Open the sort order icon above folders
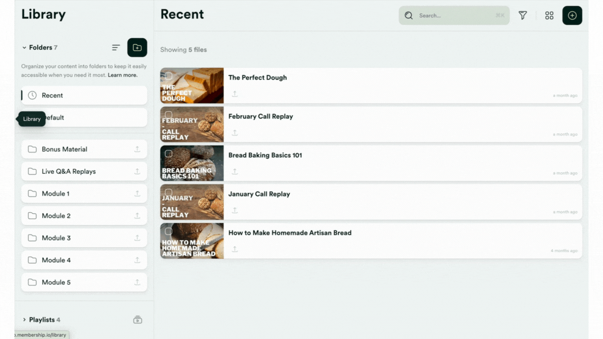Screen dimensions: 603x339 point(115,47)
